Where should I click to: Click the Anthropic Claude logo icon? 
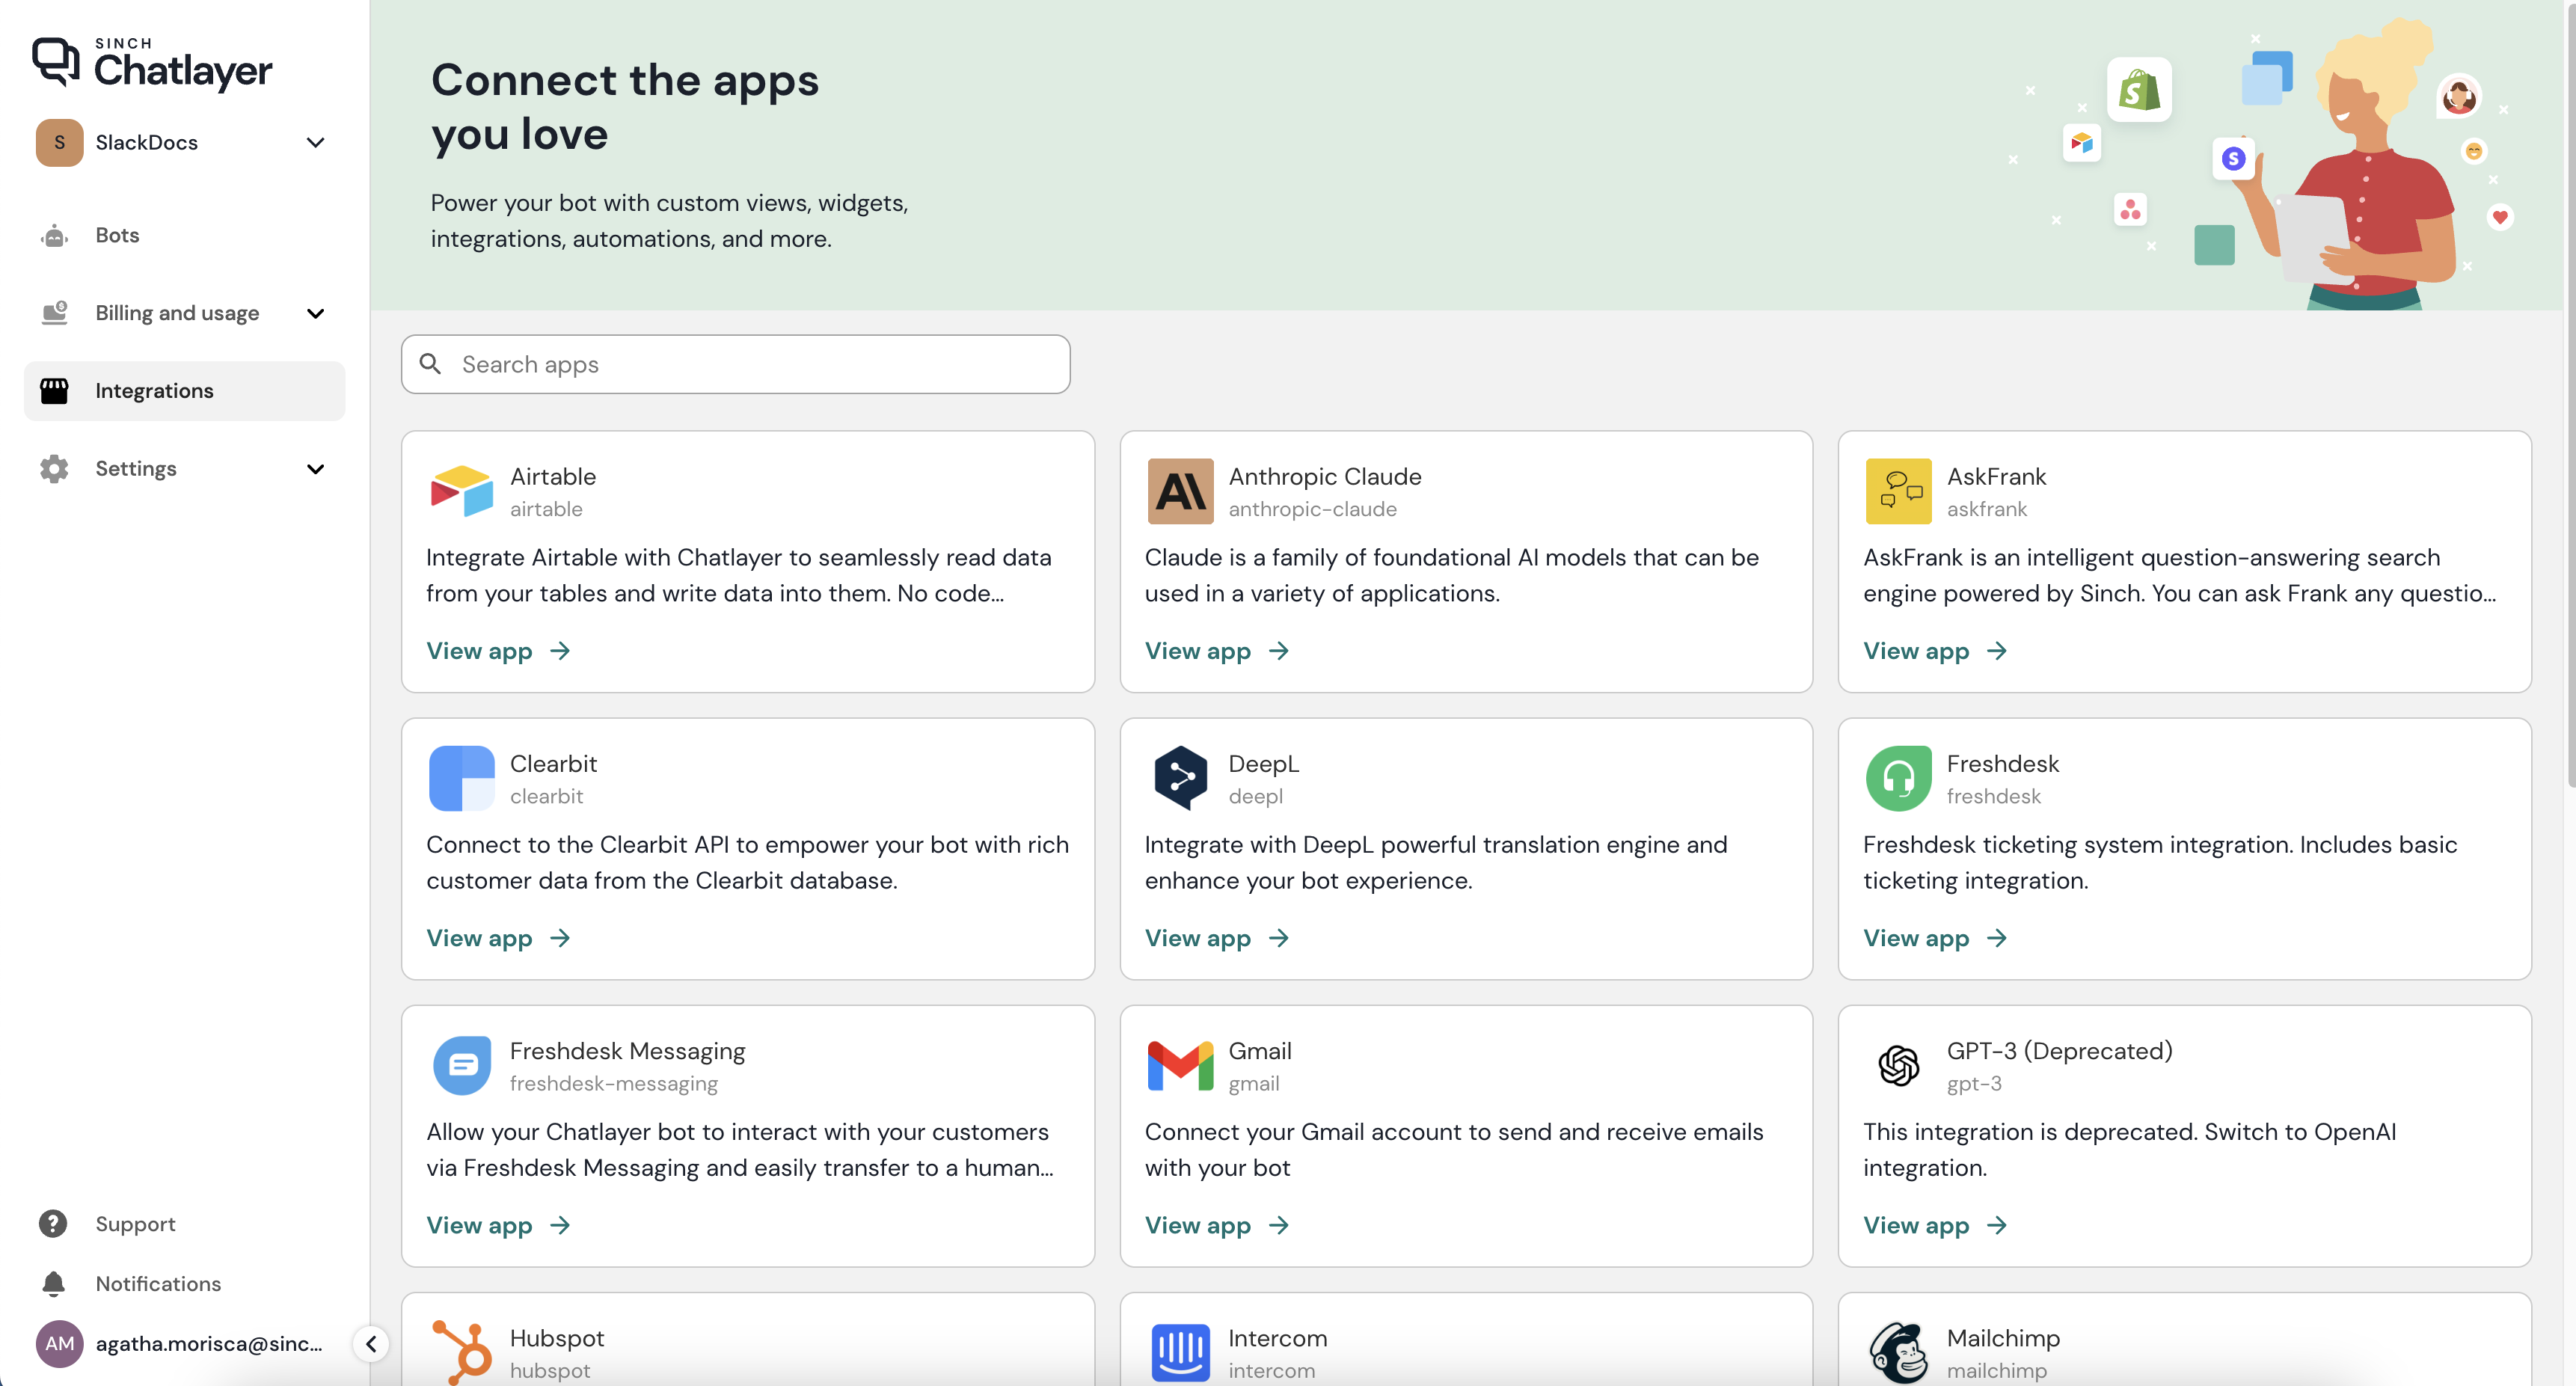pos(1180,490)
